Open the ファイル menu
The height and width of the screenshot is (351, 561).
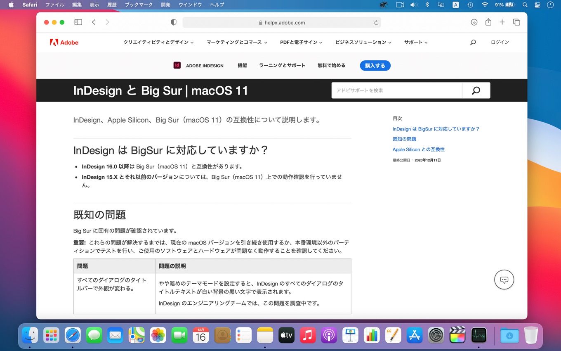54,5
